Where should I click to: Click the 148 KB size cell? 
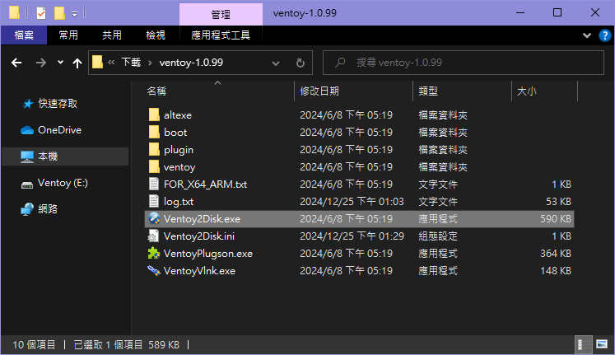click(556, 271)
